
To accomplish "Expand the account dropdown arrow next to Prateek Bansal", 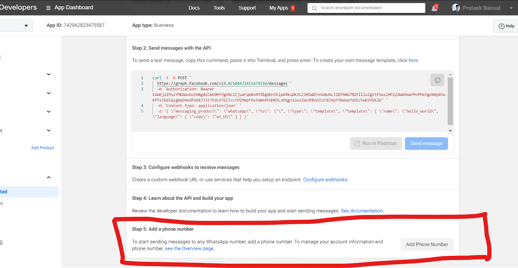I will click(511, 8).
